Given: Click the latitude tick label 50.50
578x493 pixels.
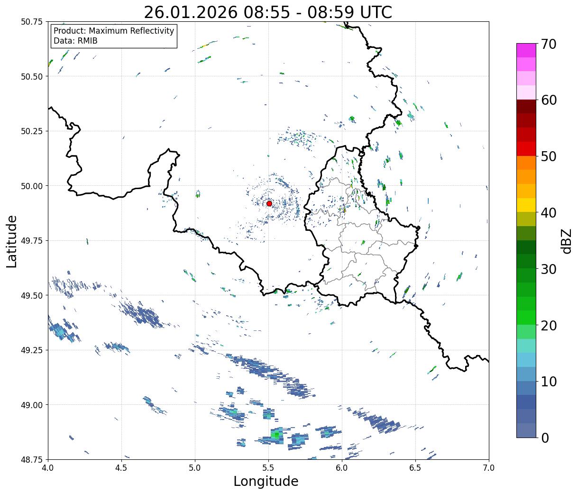Looking at the screenshot, I should (32, 76).
